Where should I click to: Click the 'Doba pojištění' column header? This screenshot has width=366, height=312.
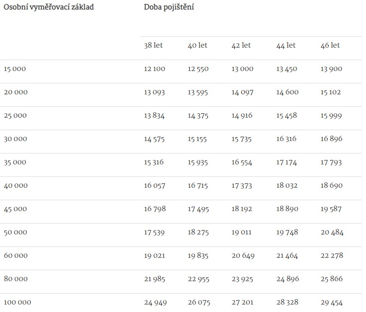coord(169,7)
